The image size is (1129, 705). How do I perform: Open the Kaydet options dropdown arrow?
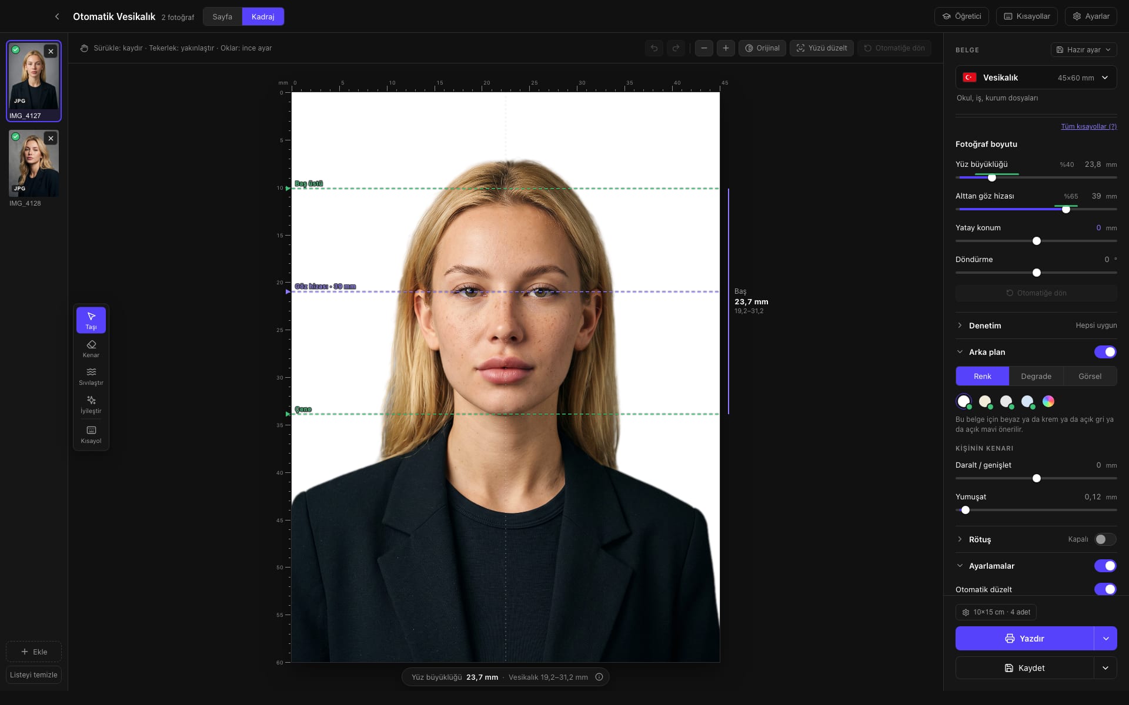click(x=1105, y=668)
